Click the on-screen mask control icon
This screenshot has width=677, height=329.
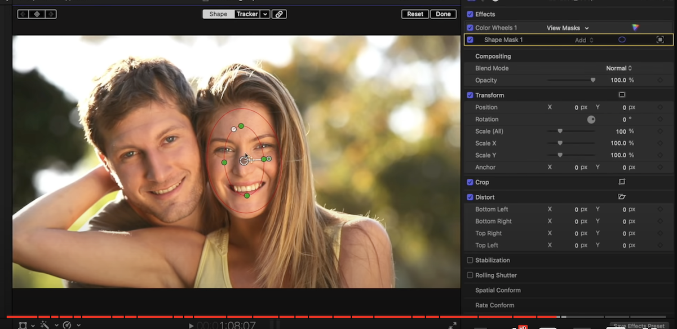pyautogui.click(x=660, y=40)
